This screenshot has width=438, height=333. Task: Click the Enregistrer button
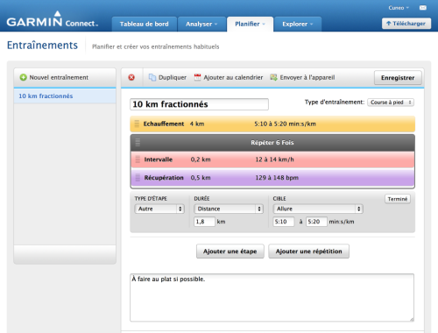point(398,78)
